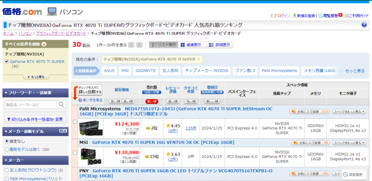372x181 pixels.
Task: Open スペックをもっと見る for MSI row
Action: coord(349,143)
